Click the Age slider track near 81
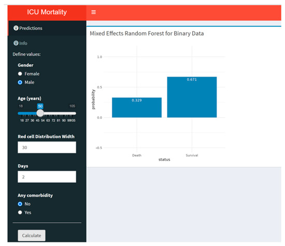This screenshot has height=246, width=285. [59, 113]
